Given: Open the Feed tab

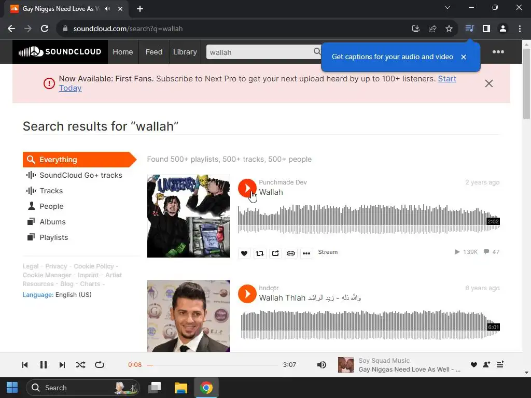Looking at the screenshot, I should click(154, 52).
